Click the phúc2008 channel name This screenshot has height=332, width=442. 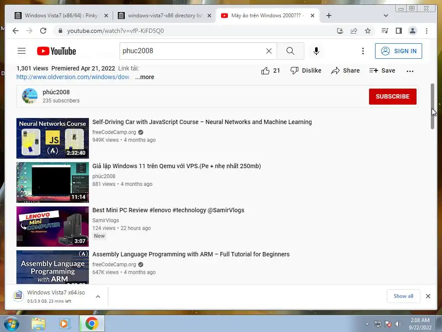56,93
